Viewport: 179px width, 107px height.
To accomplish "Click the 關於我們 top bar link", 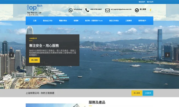I will click(150, 2).
